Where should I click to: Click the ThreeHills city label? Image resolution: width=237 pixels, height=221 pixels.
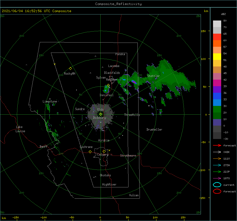(132, 115)
